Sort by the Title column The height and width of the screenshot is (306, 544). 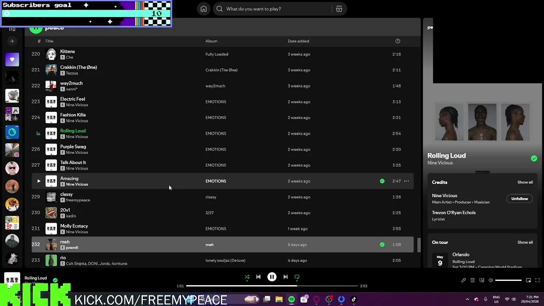49,41
